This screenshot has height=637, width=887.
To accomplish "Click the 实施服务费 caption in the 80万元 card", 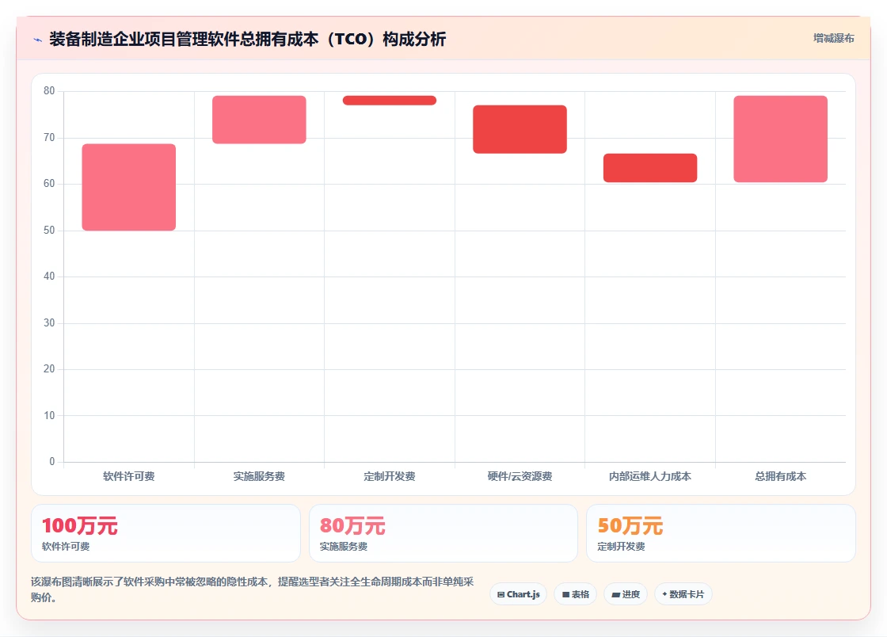I will pos(344,547).
